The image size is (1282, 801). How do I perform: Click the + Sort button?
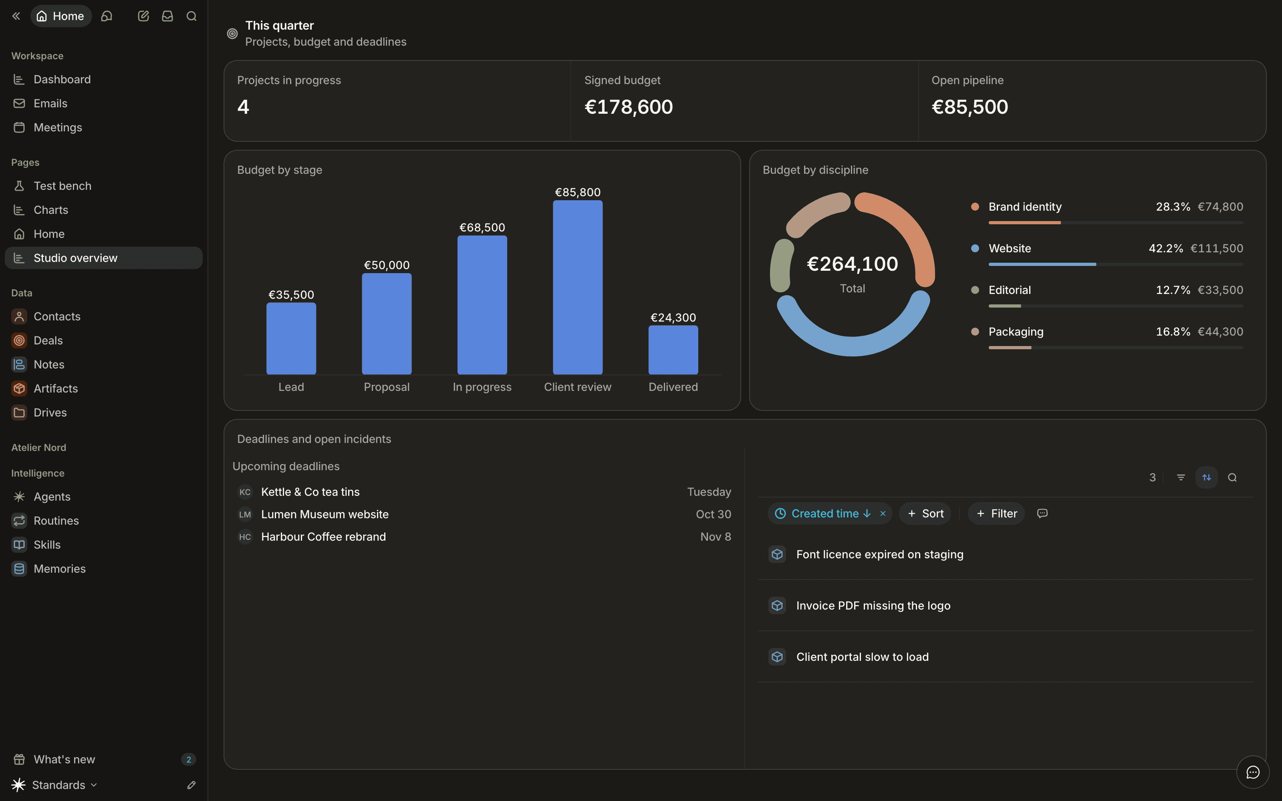(925, 513)
